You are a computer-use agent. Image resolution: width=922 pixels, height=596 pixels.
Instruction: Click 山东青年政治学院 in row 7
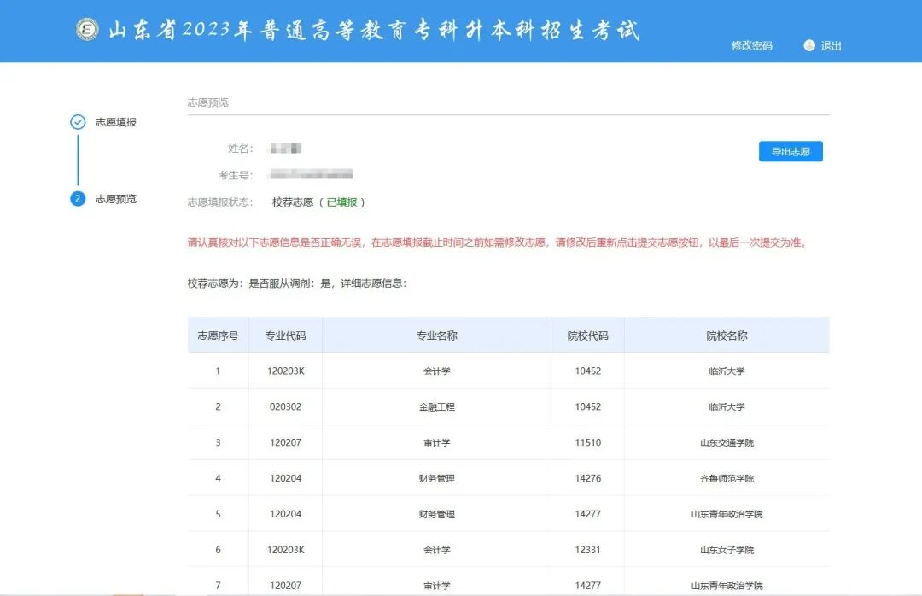[727, 586]
